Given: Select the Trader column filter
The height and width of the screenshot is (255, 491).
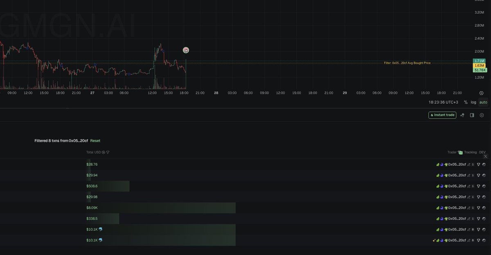Looking at the screenshot, I should pyautogui.click(x=452, y=152).
